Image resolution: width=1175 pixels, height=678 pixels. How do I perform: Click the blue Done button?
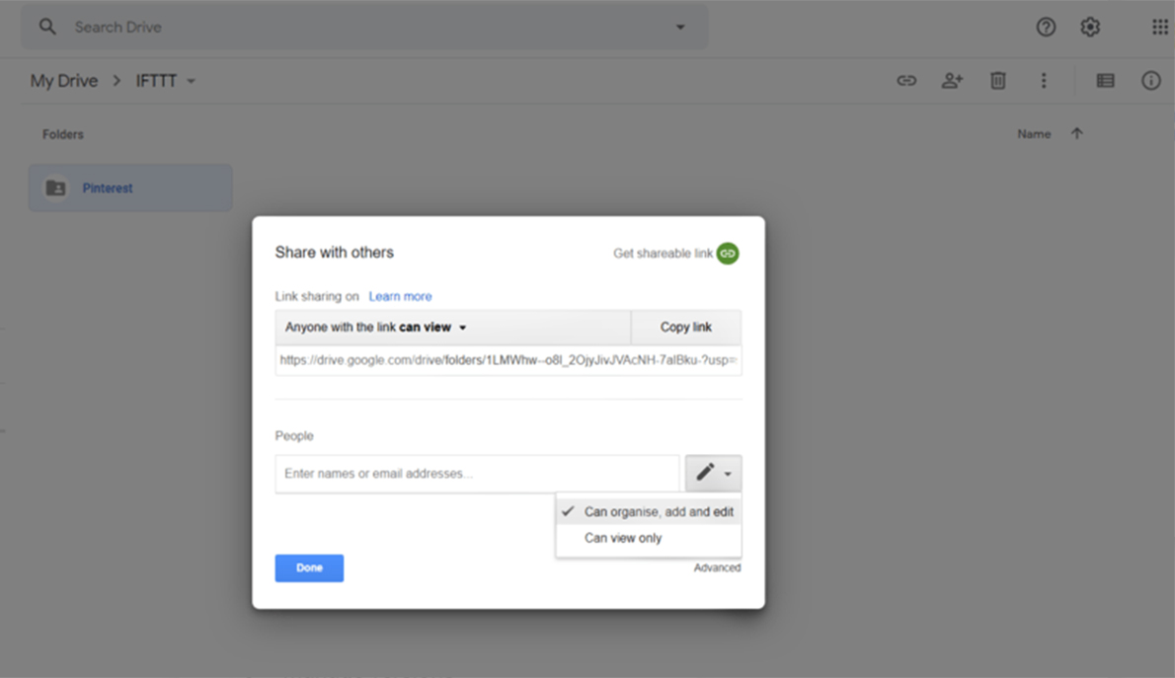point(309,567)
